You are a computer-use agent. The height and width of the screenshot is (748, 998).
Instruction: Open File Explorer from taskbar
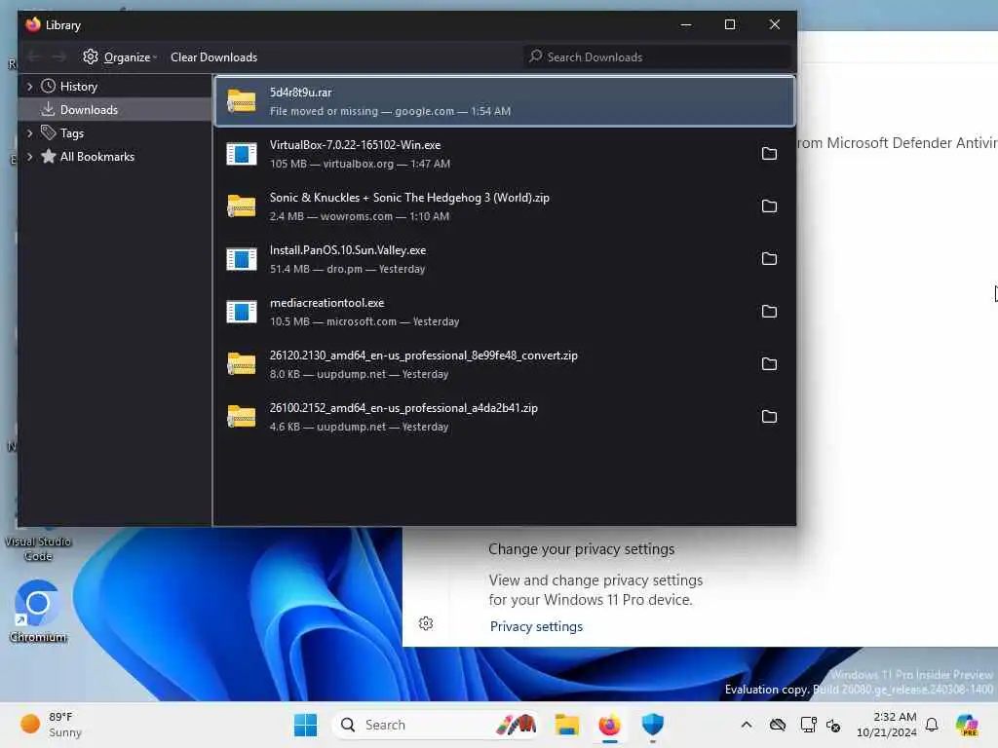tap(566, 725)
